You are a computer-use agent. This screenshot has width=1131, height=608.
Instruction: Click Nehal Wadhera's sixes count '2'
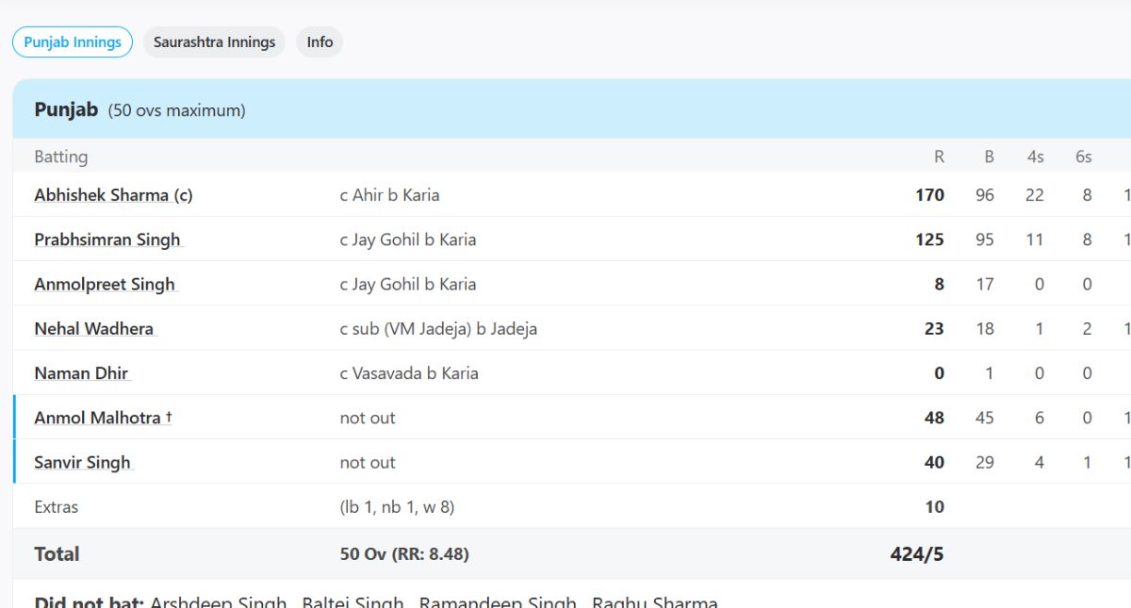tap(1087, 329)
